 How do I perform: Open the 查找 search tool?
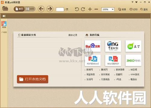coord(144,9)
